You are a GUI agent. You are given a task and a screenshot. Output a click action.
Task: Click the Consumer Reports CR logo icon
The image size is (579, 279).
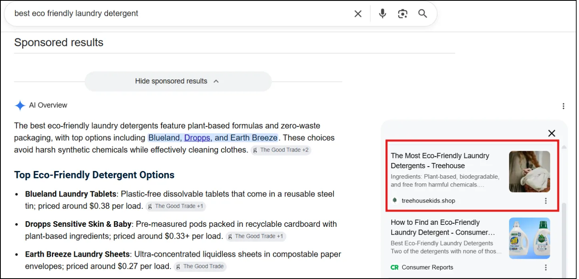[395, 267]
